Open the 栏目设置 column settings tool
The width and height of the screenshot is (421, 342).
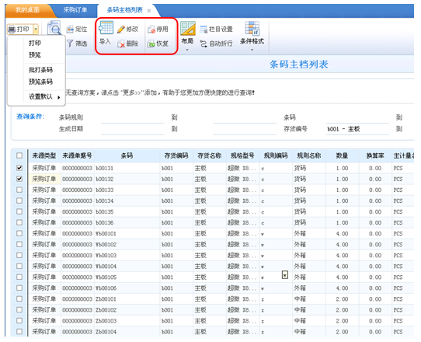[217, 29]
